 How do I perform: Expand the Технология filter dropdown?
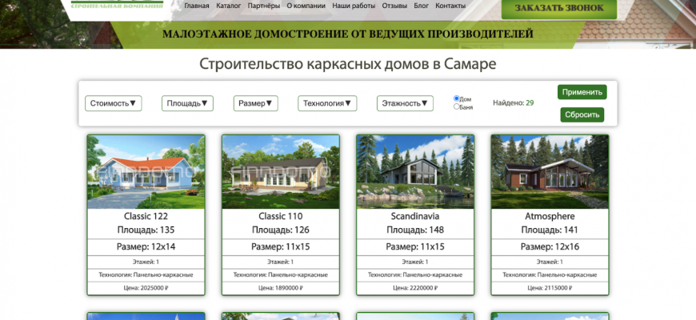tap(327, 103)
